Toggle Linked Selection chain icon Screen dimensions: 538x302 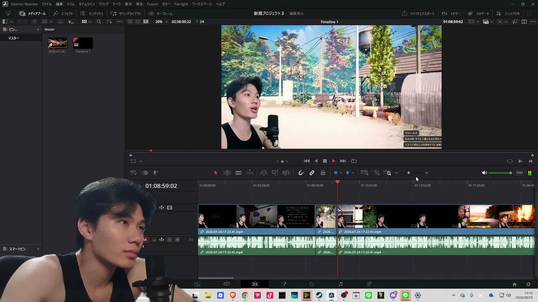point(312,173)
